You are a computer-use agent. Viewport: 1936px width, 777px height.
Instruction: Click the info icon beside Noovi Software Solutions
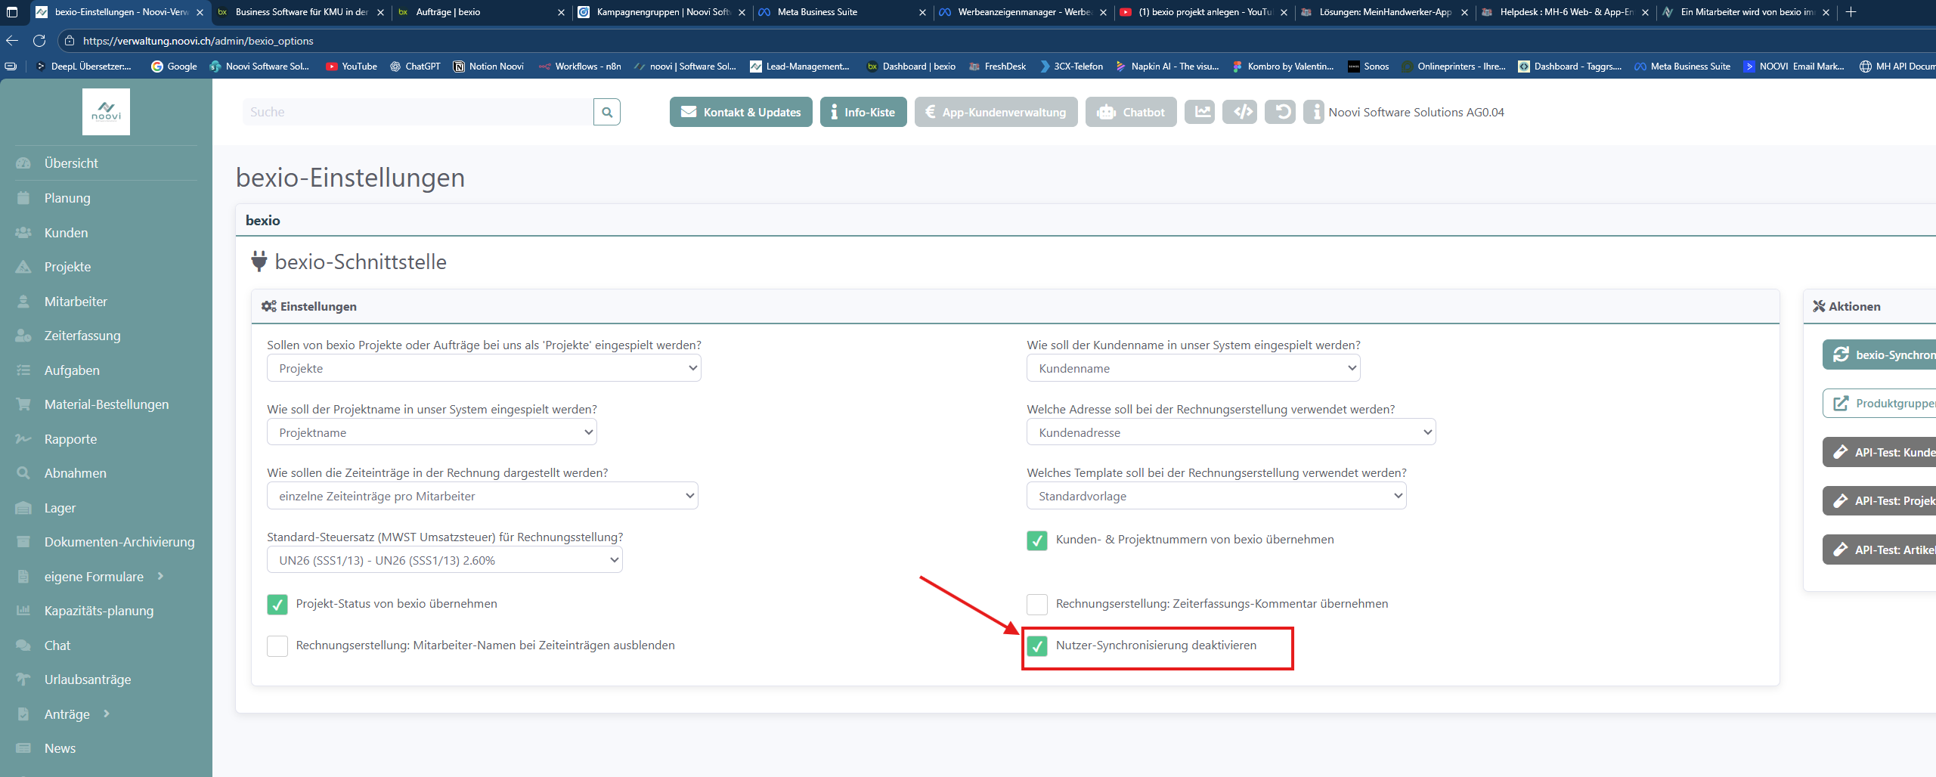point(1314,112)
